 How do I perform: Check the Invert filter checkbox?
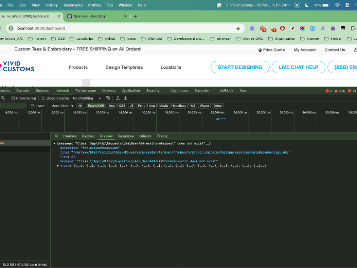tap(33, 106)
